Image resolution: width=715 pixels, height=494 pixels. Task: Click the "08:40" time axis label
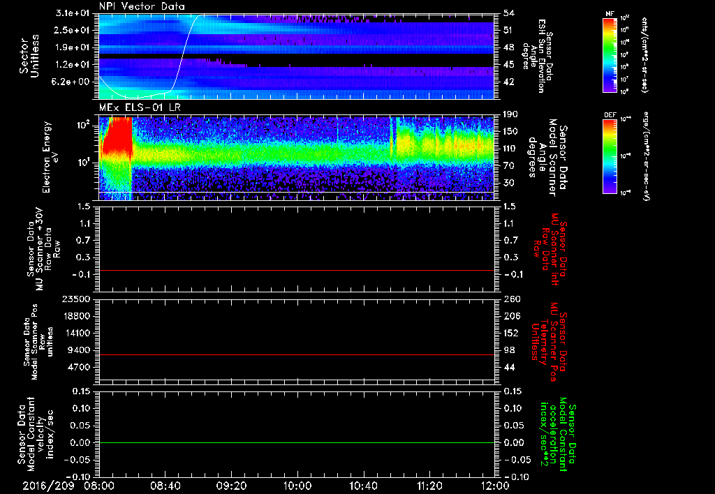pos(165,486)
